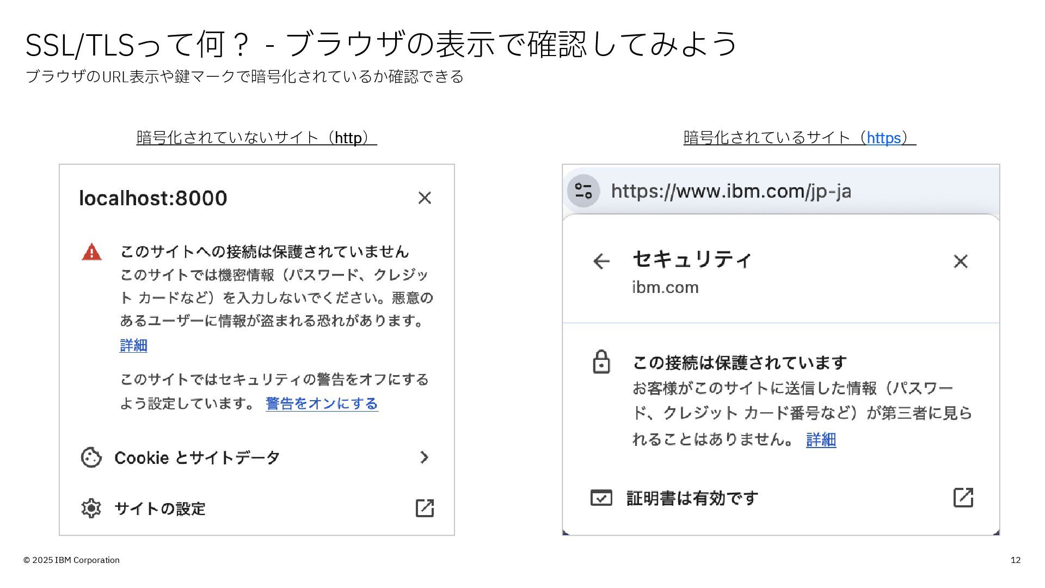The image size is (1045, 588).
Task: Click the site settings gear icon
Action: tap(91, 508)
